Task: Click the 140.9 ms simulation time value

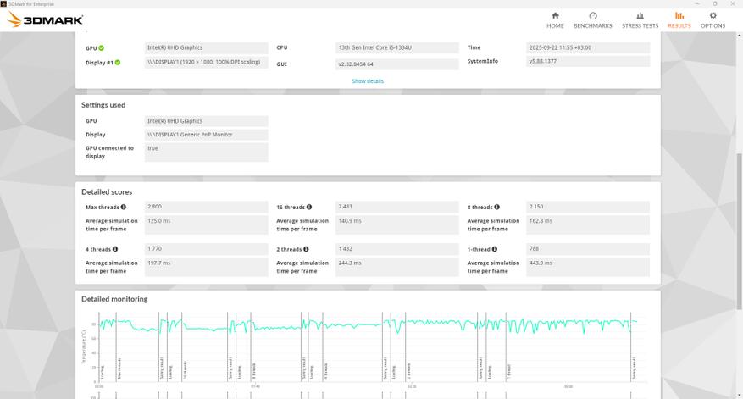Action: click(397, 224)
